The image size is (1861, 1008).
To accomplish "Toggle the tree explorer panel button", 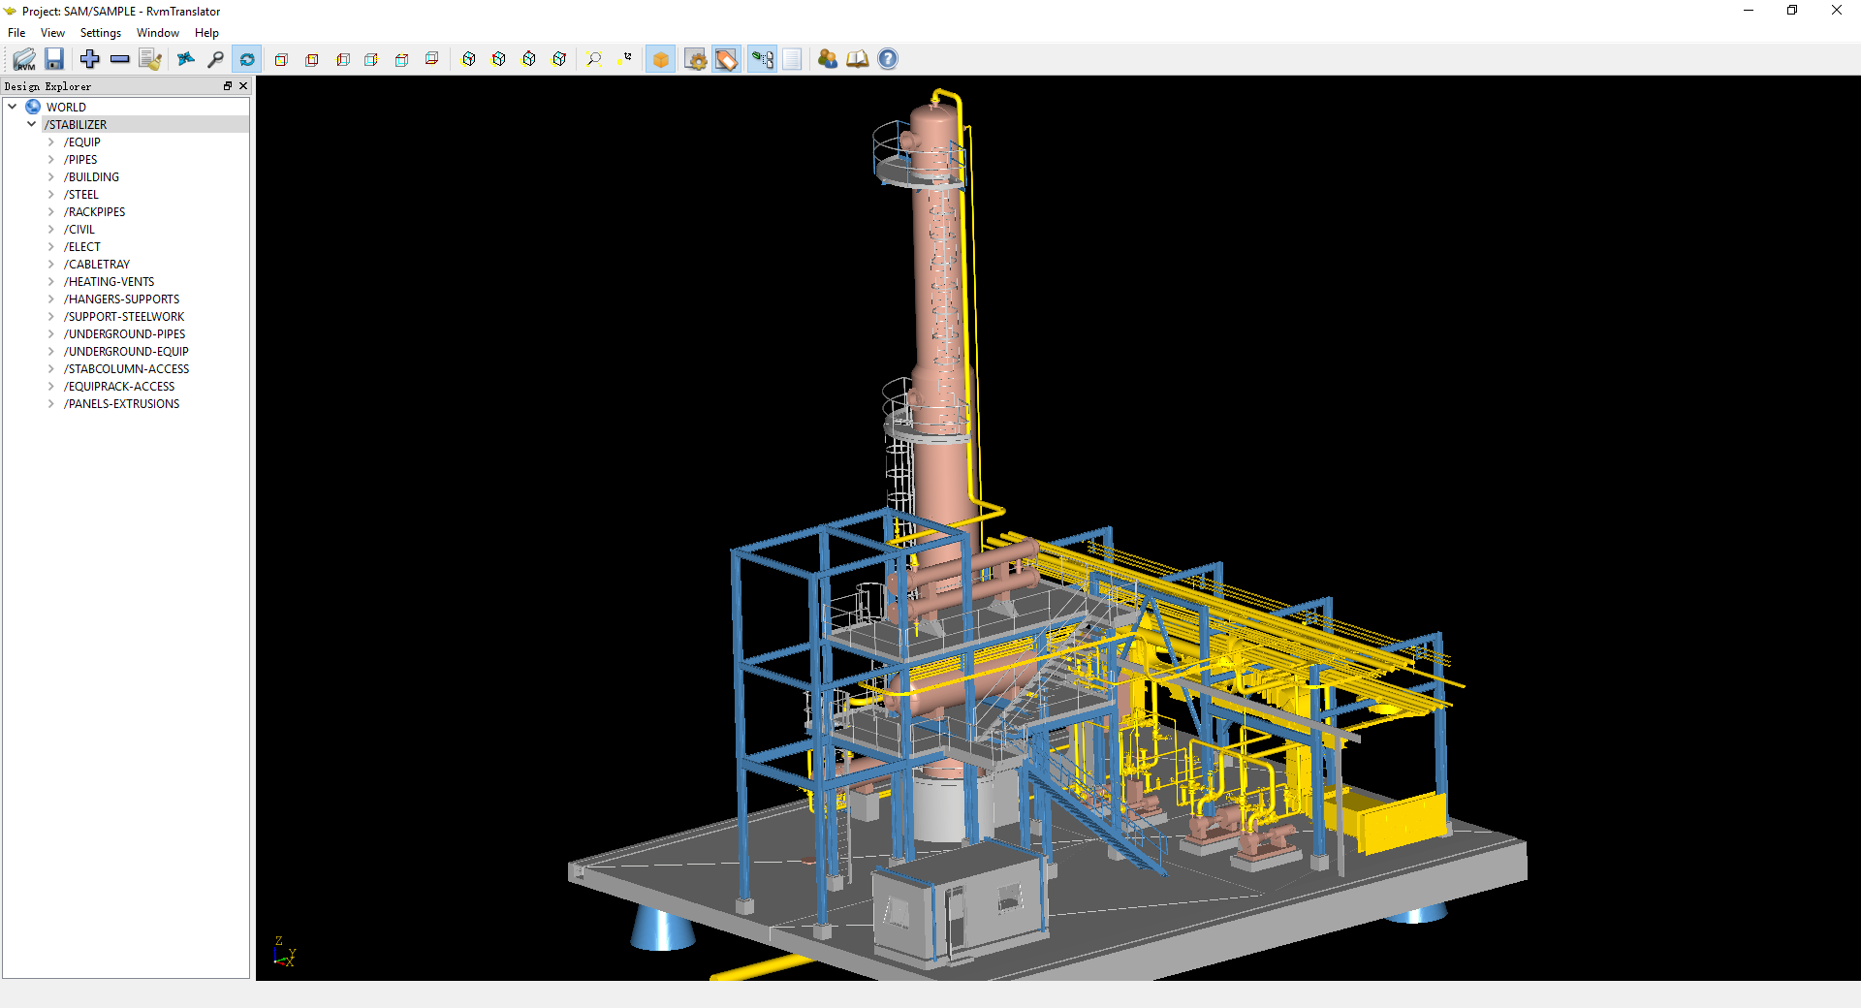I will tap(762, 59).
